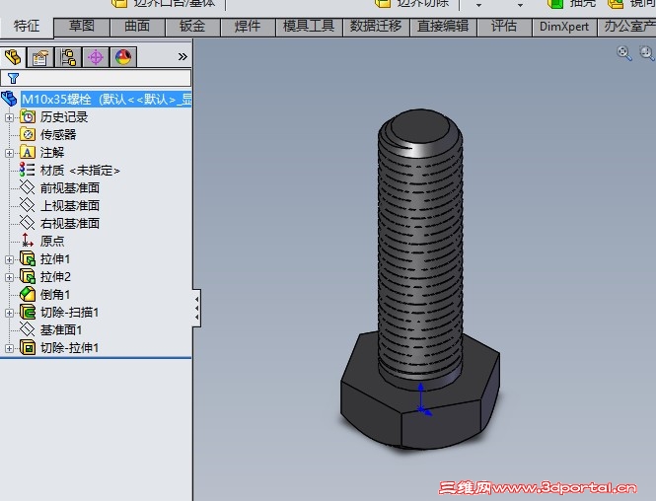Open the PropertyManager tab icon
Viewport: 656px width, 501px height.
point(40,57)
